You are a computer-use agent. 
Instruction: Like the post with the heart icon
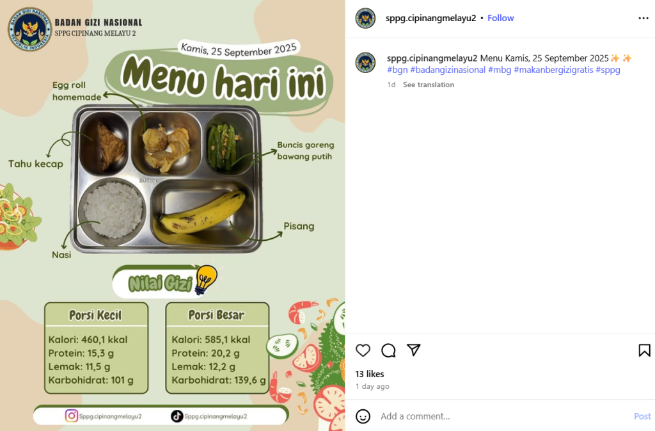coord(363,350)
